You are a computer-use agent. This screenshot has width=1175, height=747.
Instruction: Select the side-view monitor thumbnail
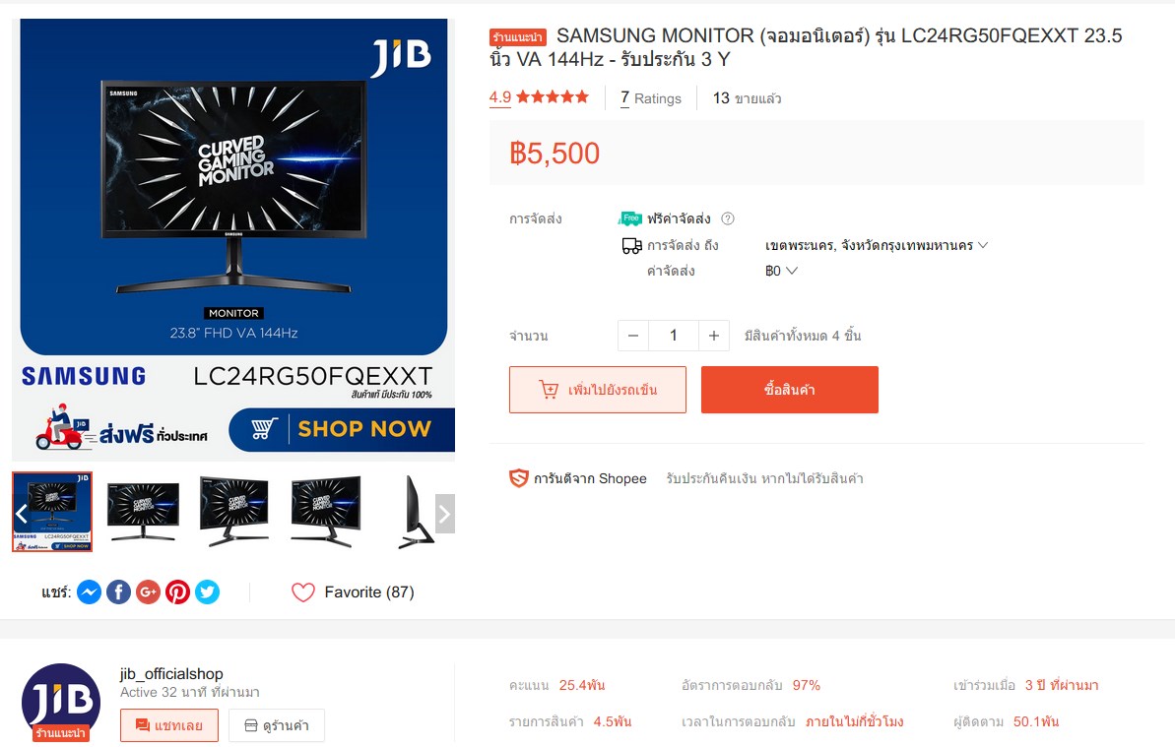[415, 512]
